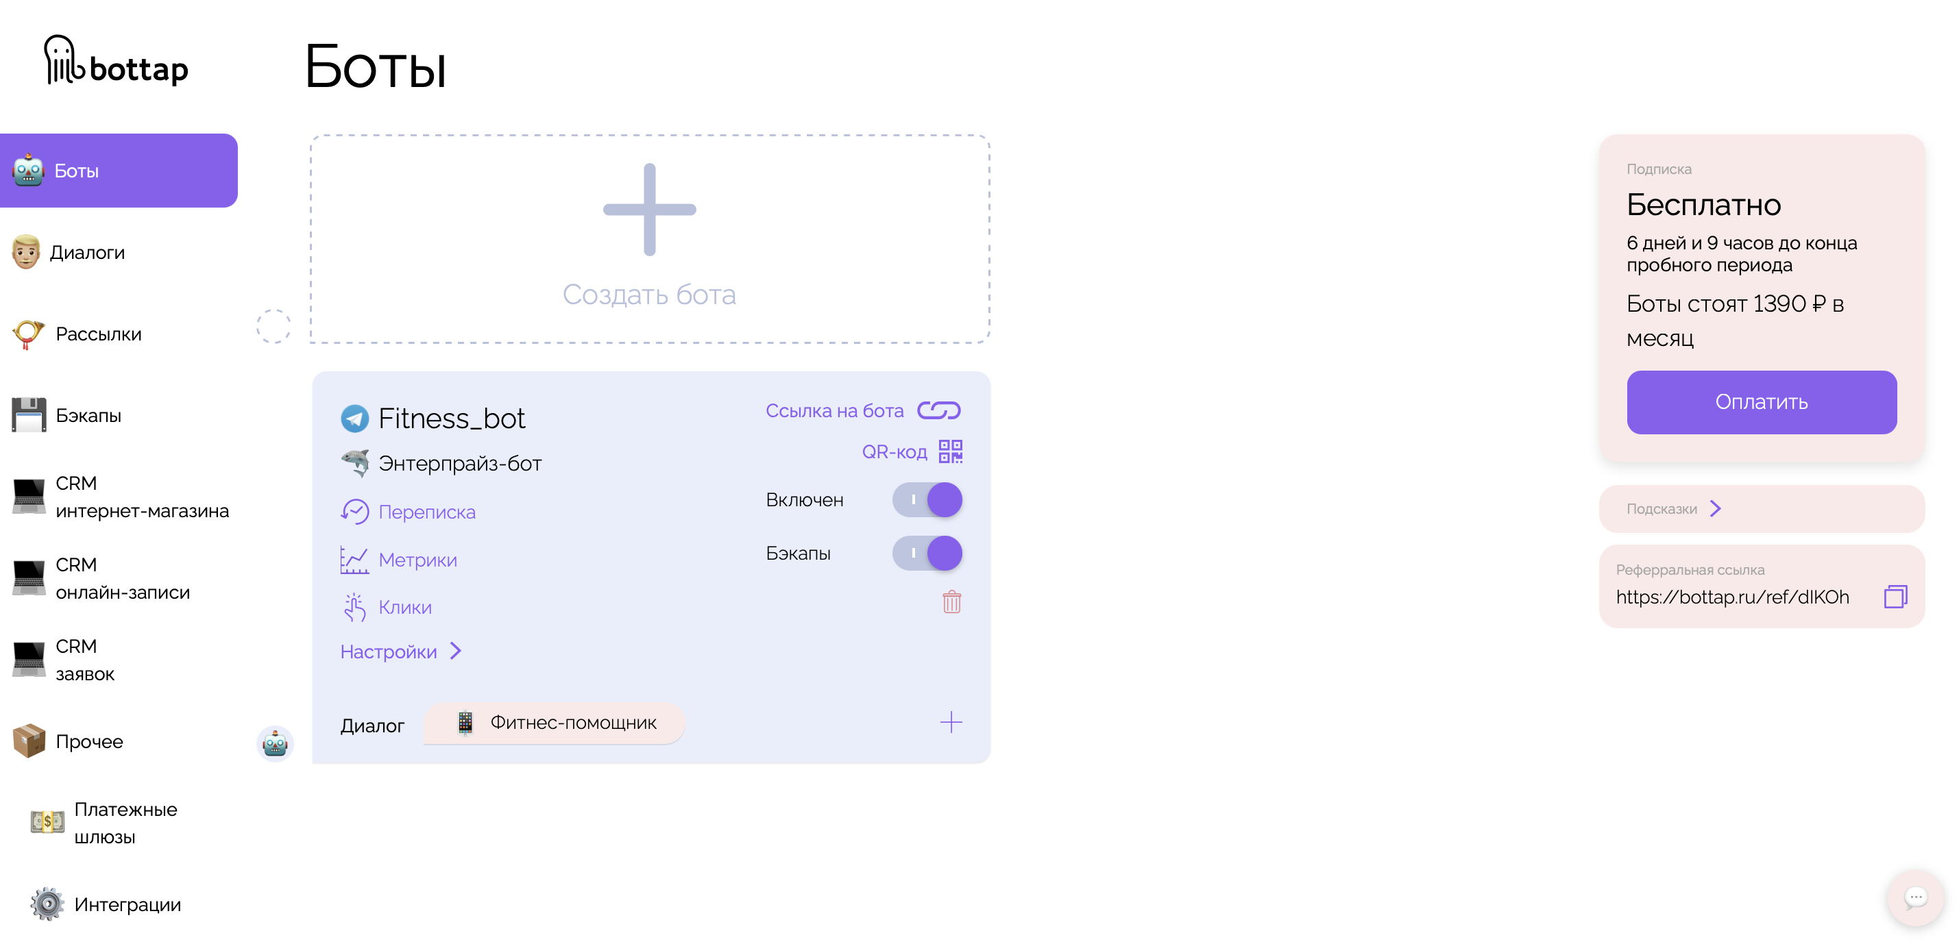The height and width of the screenshot is (944, 1959).
Task: Click the bot link chain icon
Action: pyautogui.click(x=938, y=410)
